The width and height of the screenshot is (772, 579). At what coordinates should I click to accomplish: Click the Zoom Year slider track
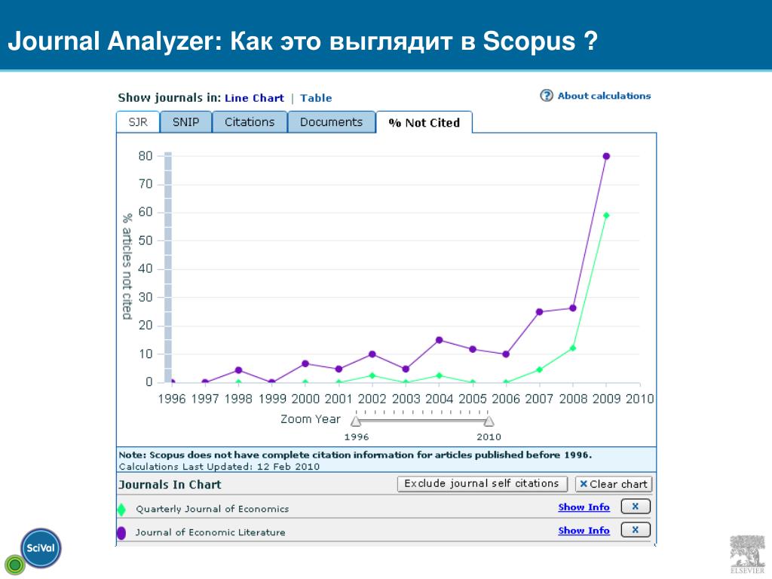422,421
